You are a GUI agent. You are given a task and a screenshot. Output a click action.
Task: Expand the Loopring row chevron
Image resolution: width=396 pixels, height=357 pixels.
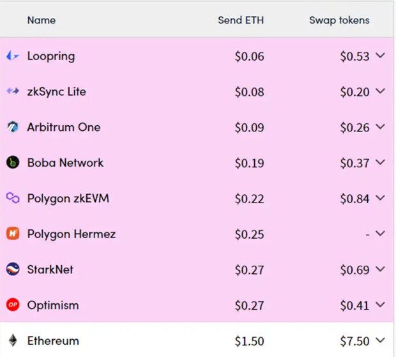pos(380,56)
